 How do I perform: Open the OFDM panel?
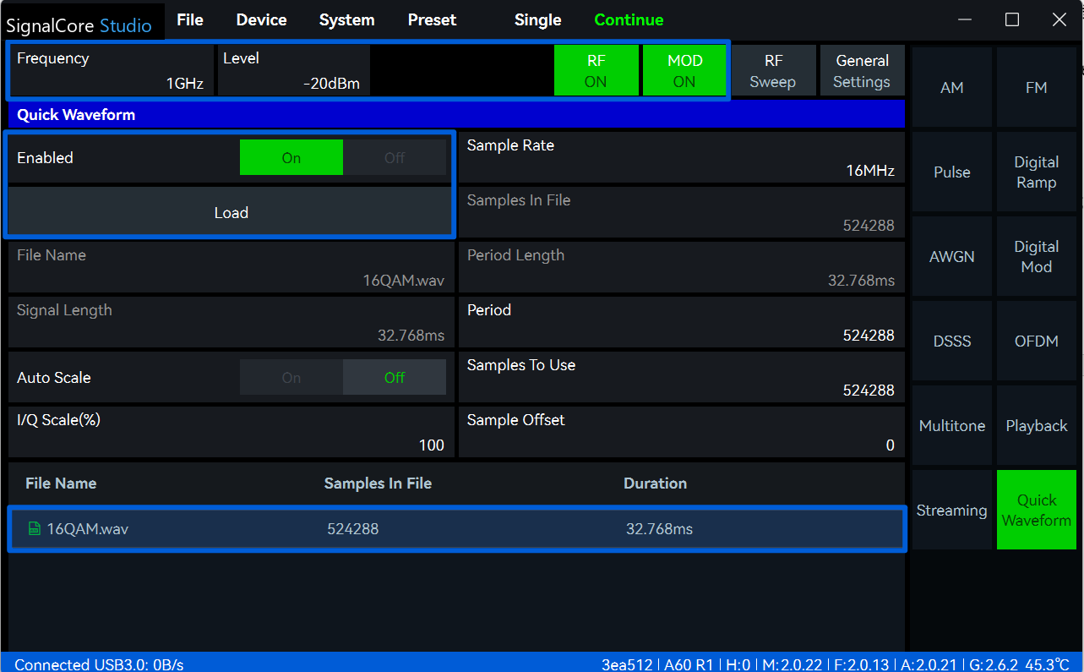[x=1036, y=341]
